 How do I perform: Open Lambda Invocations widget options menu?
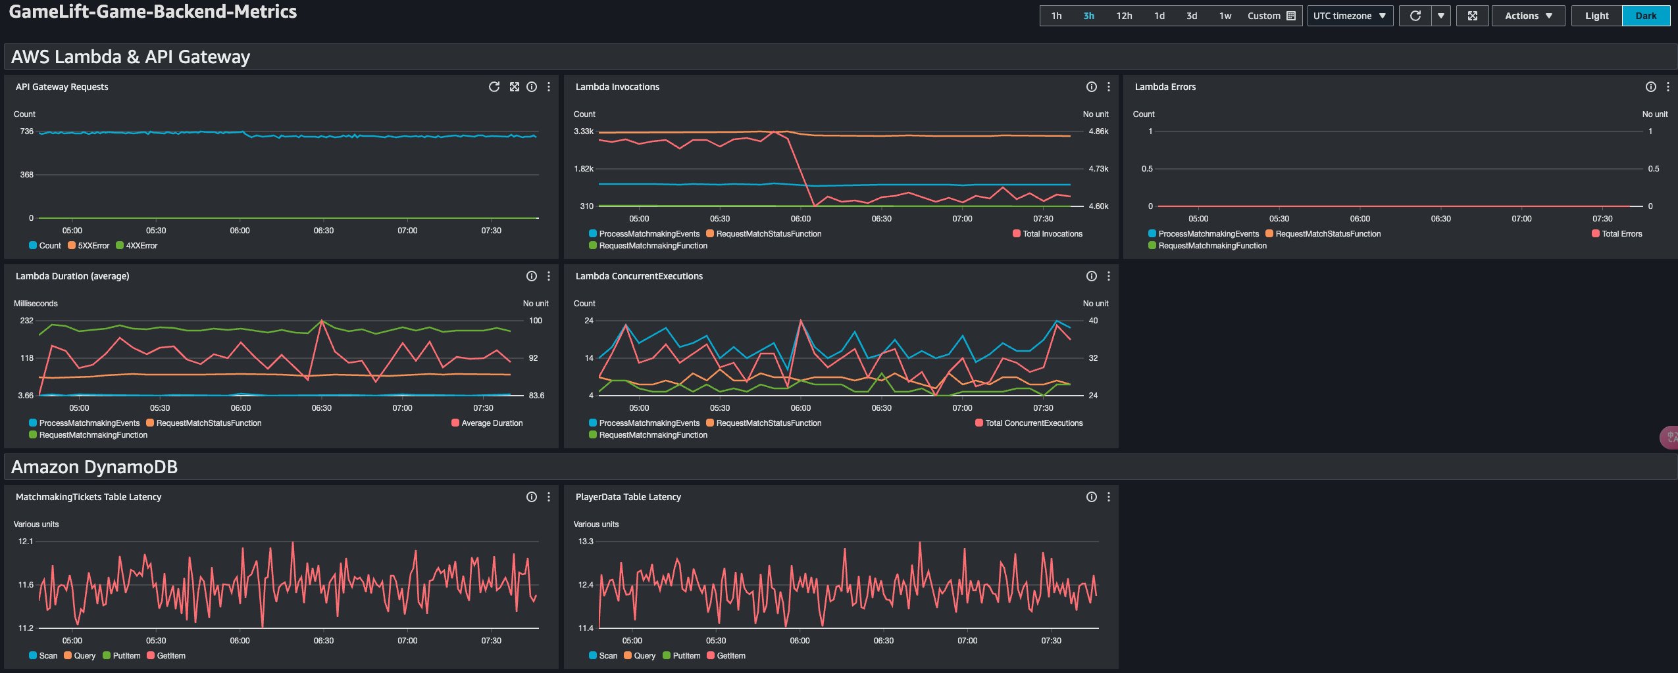point(1109,87)
